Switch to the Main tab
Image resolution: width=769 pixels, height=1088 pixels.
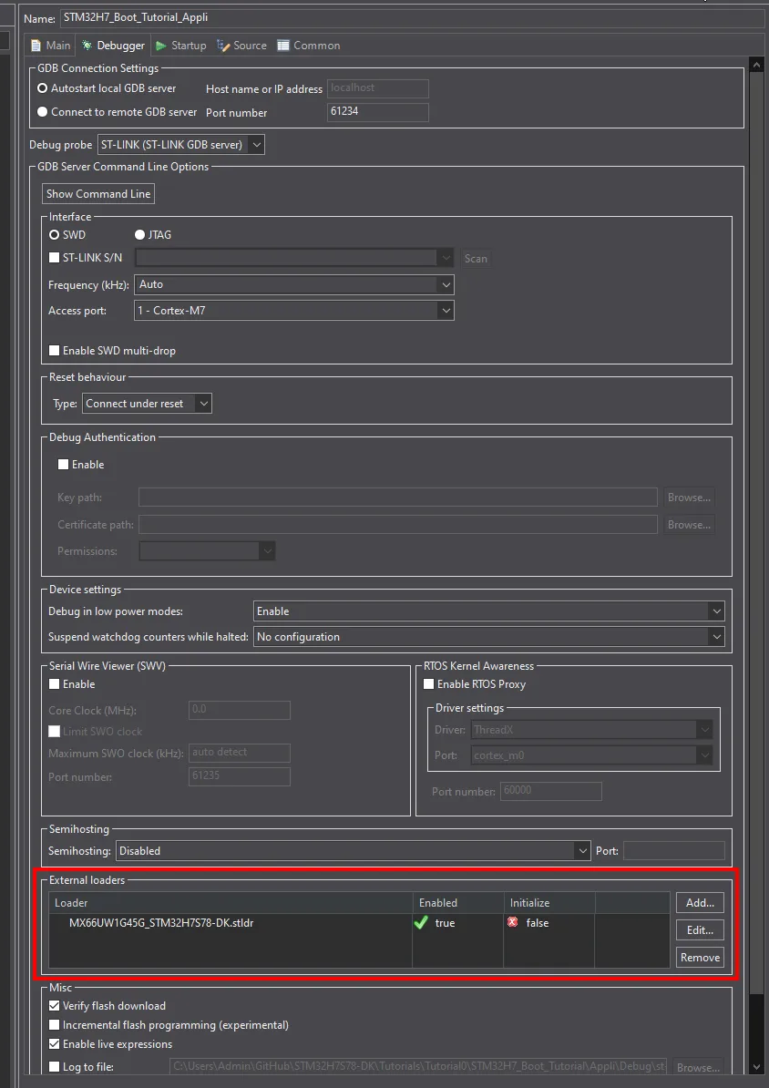click(50, 45)
